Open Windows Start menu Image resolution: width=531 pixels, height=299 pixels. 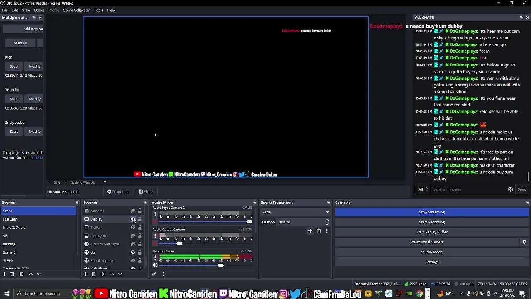coord(6,294)
